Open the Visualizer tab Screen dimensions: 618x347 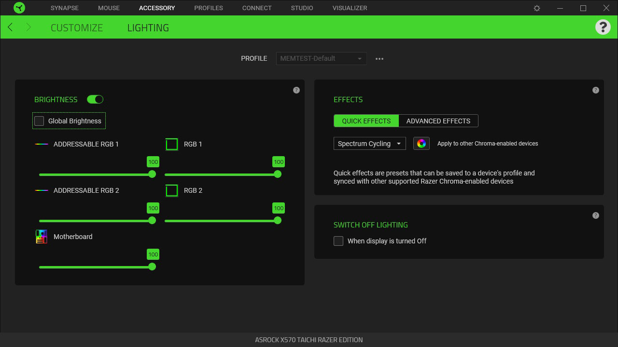350,8
